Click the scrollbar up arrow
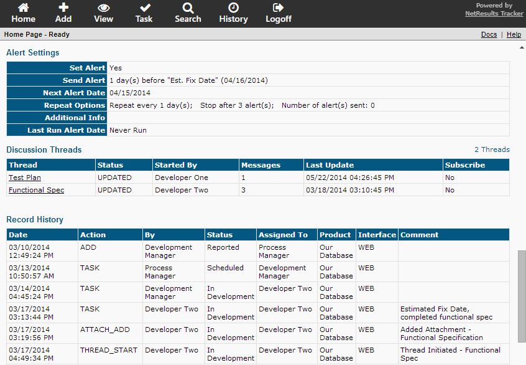526x365 pixels. click(522, 47)
